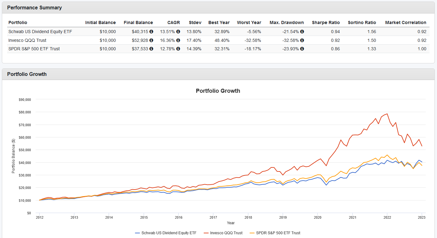Click the 0.94 Sharpe ratio value
The image size is (437, 238).
335,32
